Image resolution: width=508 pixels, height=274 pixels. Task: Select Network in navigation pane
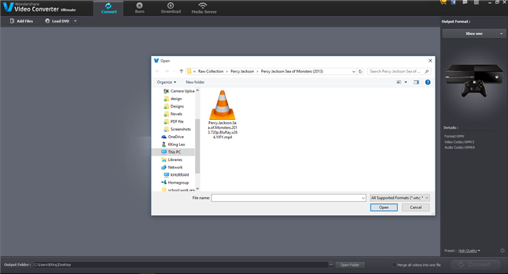click(x=172, y=167)
